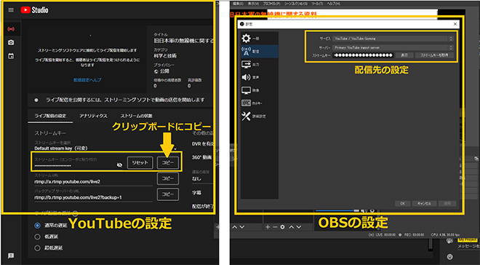480x265 pixels.
Task: Select 低遅延 latency radio button
Action: coord(37,237)
